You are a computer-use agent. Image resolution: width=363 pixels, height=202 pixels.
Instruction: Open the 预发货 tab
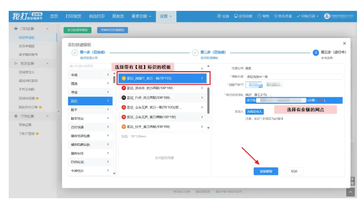[118, 16]
